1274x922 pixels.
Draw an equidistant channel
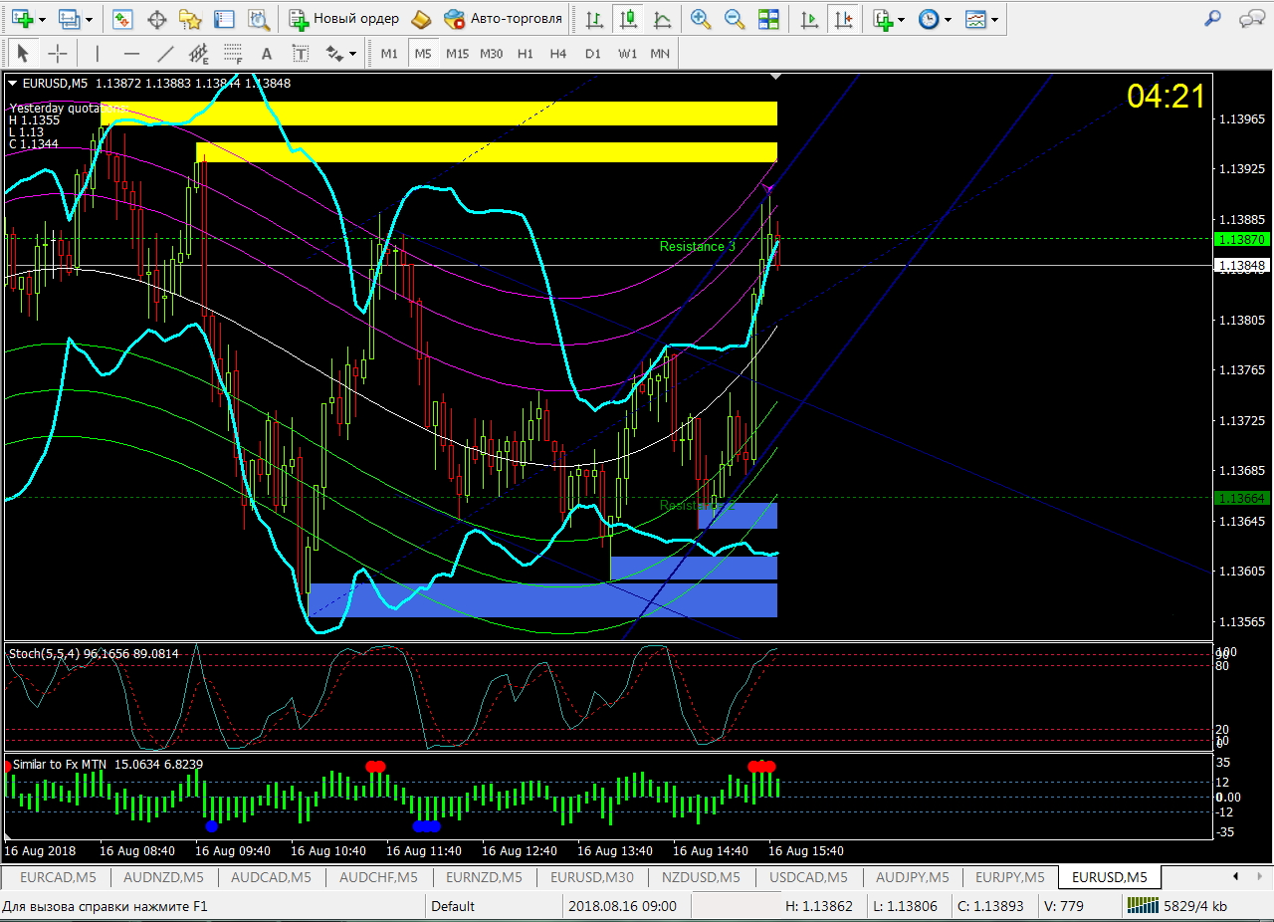pyautogui.click(x=199, y=54)
